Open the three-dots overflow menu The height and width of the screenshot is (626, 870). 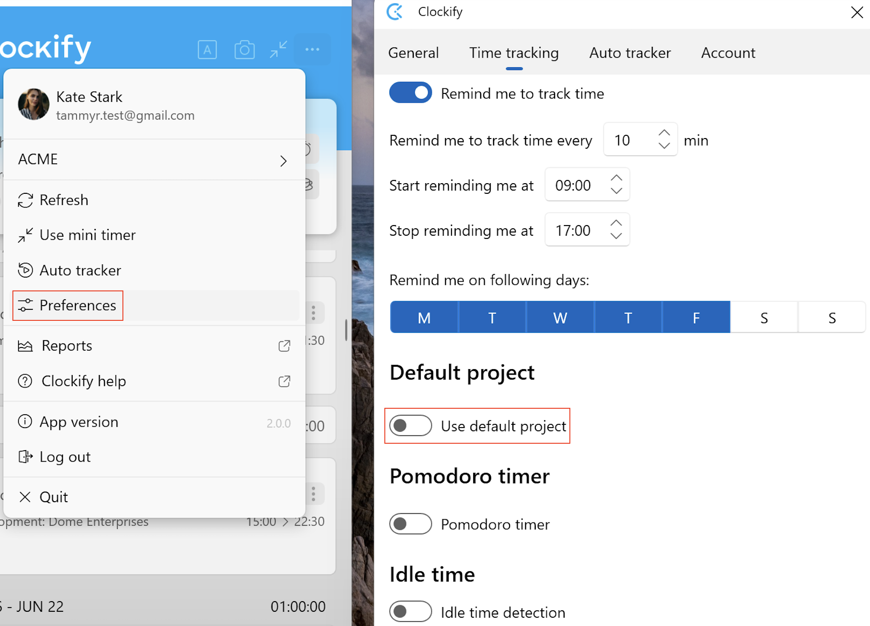coord(313,49)
